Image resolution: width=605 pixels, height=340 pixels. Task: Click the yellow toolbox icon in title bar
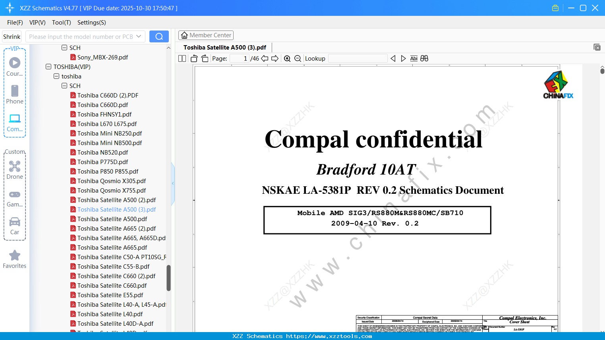click(x=555, y=8)
